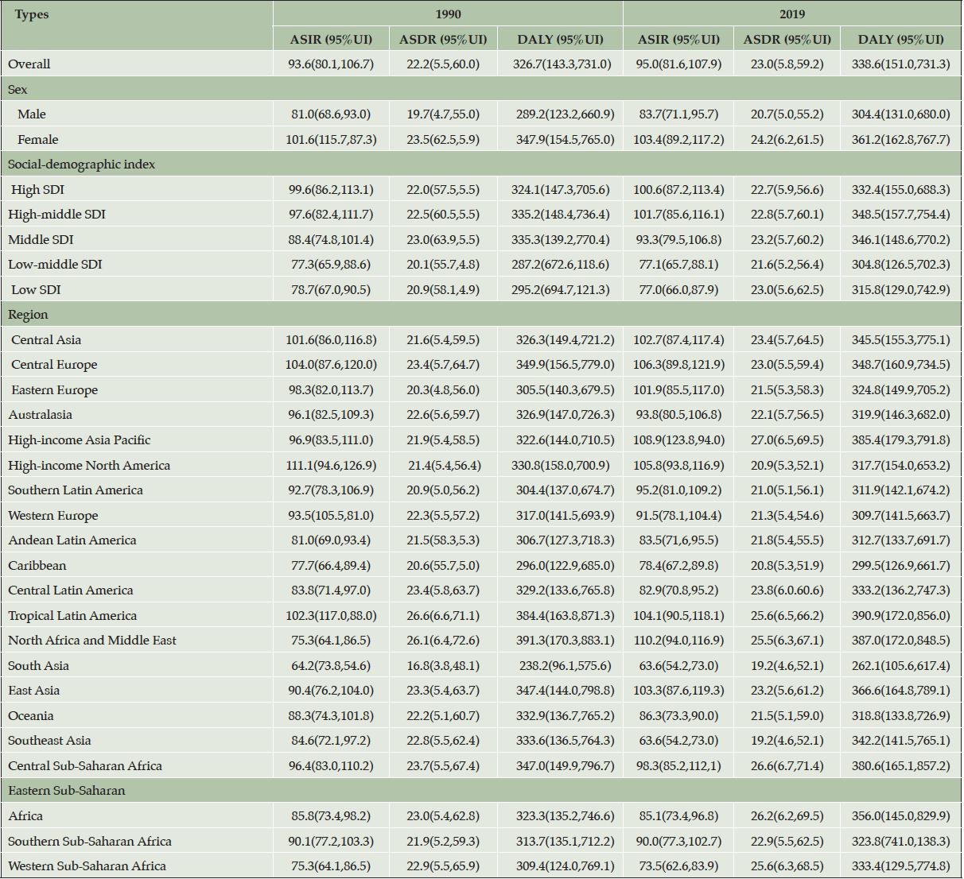Click the "Australasia" row label
The image size is (964, 879).
pyautogui.click(x=41, y=415)
